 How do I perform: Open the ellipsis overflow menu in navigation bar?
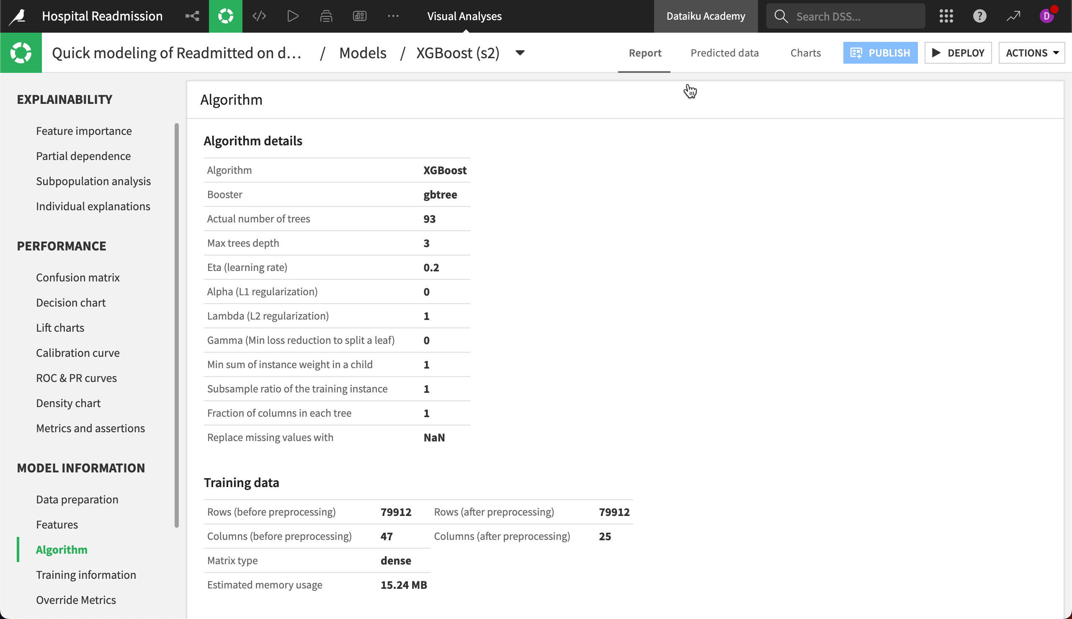[x=393, y=16]
